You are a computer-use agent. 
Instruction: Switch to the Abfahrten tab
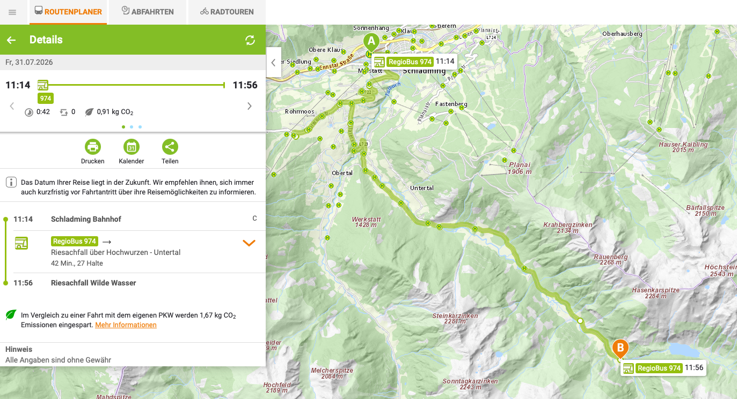147,12
